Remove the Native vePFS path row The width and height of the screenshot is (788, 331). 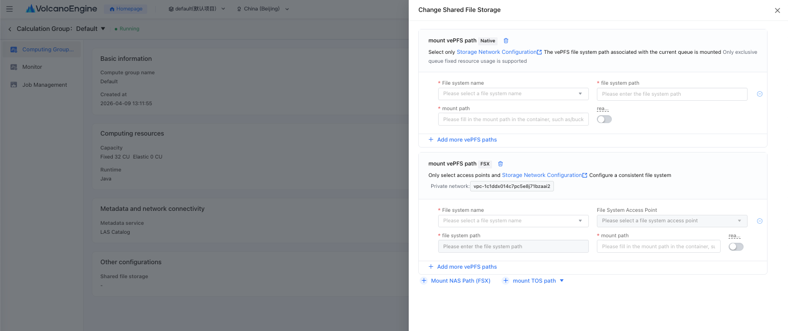point(760,94)
